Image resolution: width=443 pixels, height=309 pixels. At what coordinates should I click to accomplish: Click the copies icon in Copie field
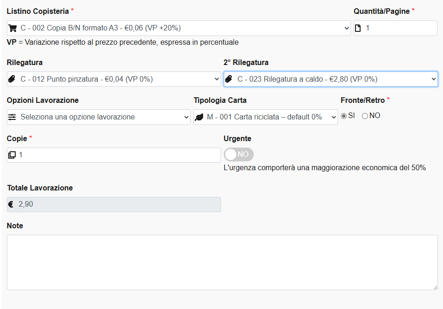pyautogui.click(x=12, y=155)
